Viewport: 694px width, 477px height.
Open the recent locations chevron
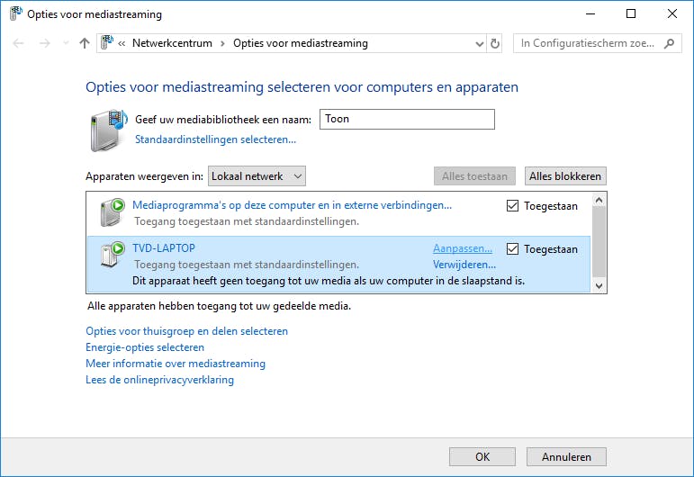coord(65,43)
